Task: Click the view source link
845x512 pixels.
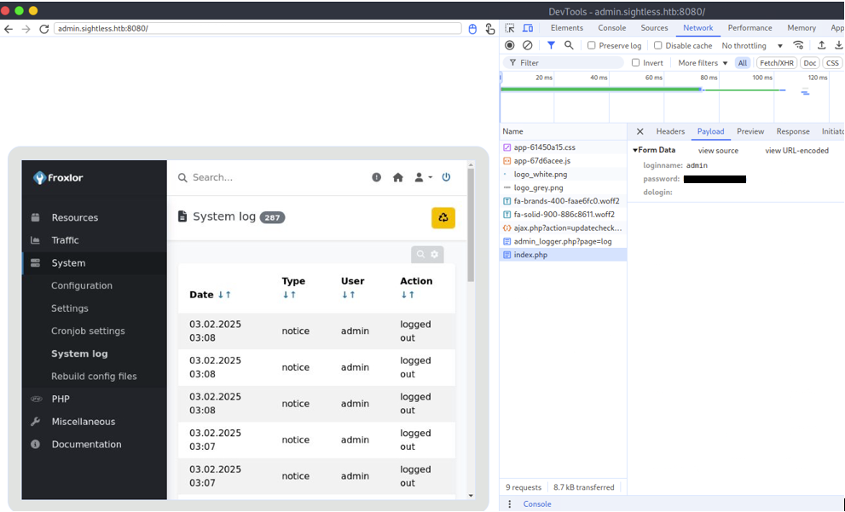Action: pos(718,151)
